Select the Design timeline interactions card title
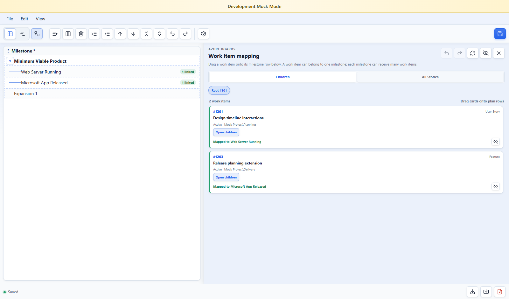509x299 pixels. point(238,118)
